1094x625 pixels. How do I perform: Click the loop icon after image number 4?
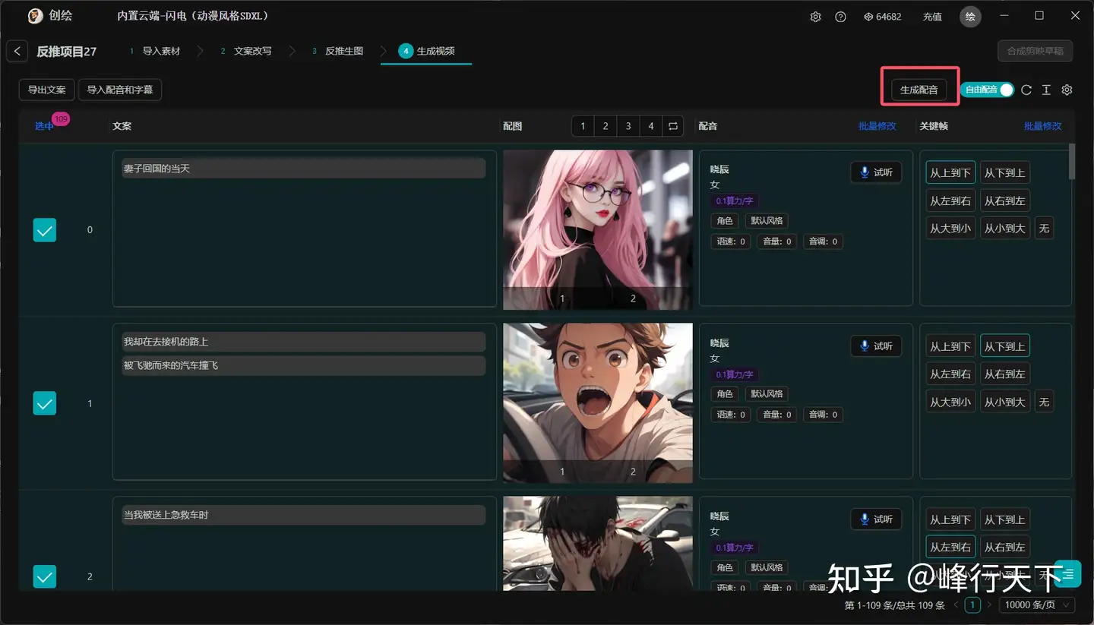coord(673,126)
